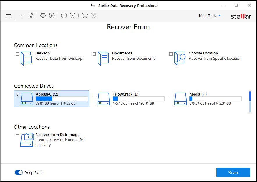Click the resume recovery icon
The image size is (257, 182).
coord(52,15)
